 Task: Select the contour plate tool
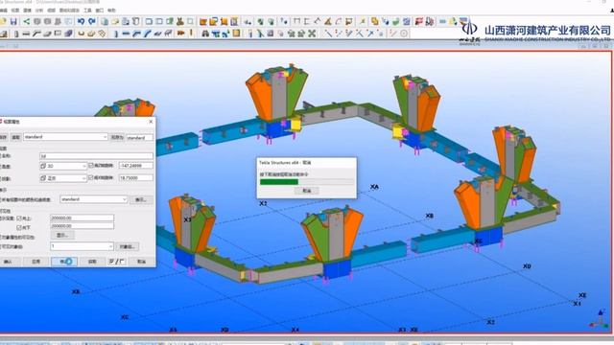pyautogui.click(x=47, y=34)
